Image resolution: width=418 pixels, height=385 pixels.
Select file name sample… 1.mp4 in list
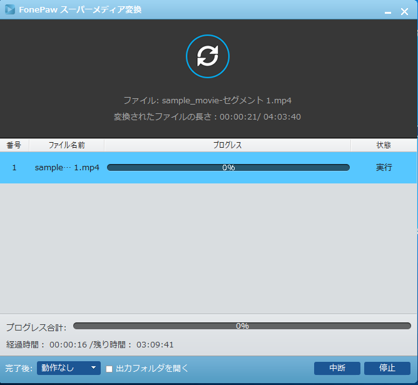67,167
